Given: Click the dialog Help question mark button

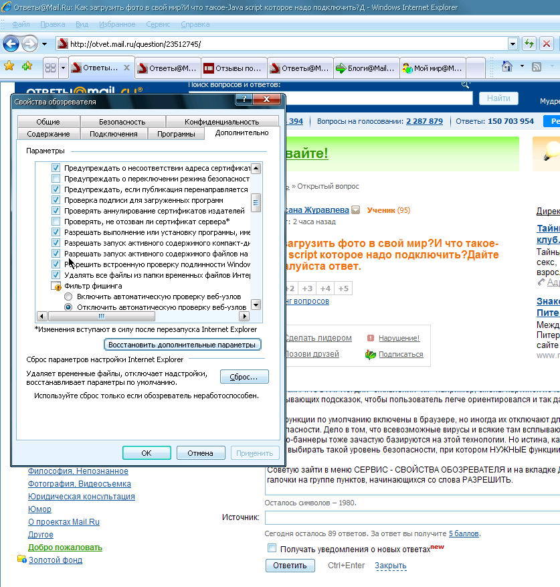Looking at the screenshot, I should click(244, 99).
